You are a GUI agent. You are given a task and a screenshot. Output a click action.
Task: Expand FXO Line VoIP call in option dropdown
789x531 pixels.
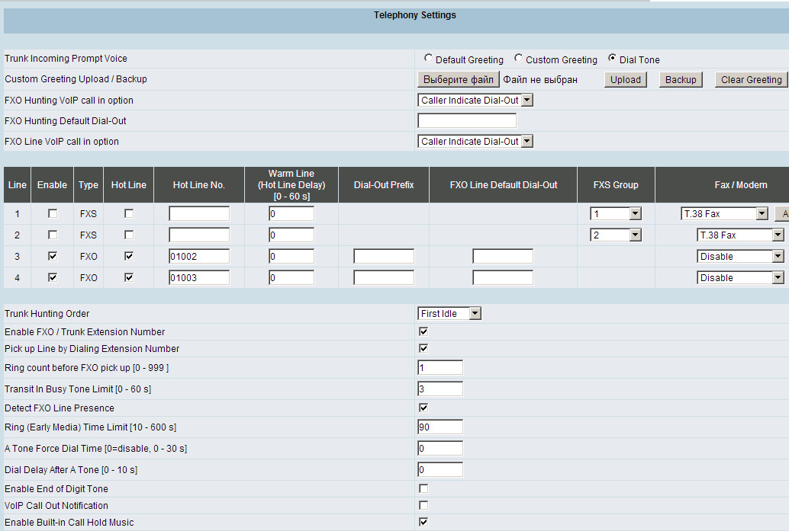[x=475, y=141]
